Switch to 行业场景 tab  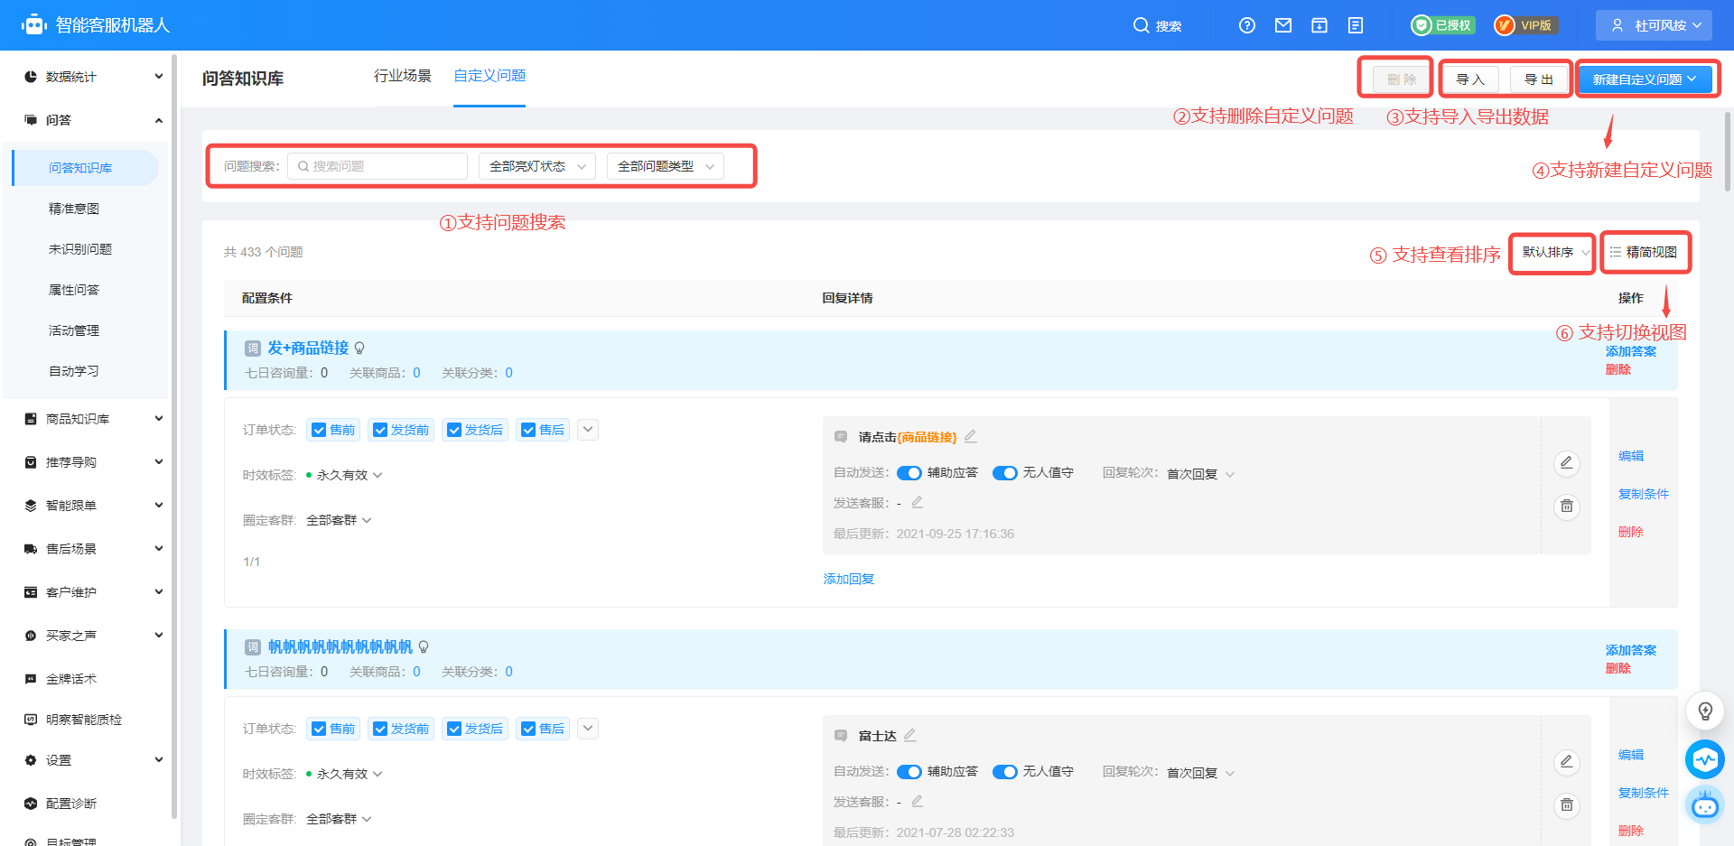[403, 76]
